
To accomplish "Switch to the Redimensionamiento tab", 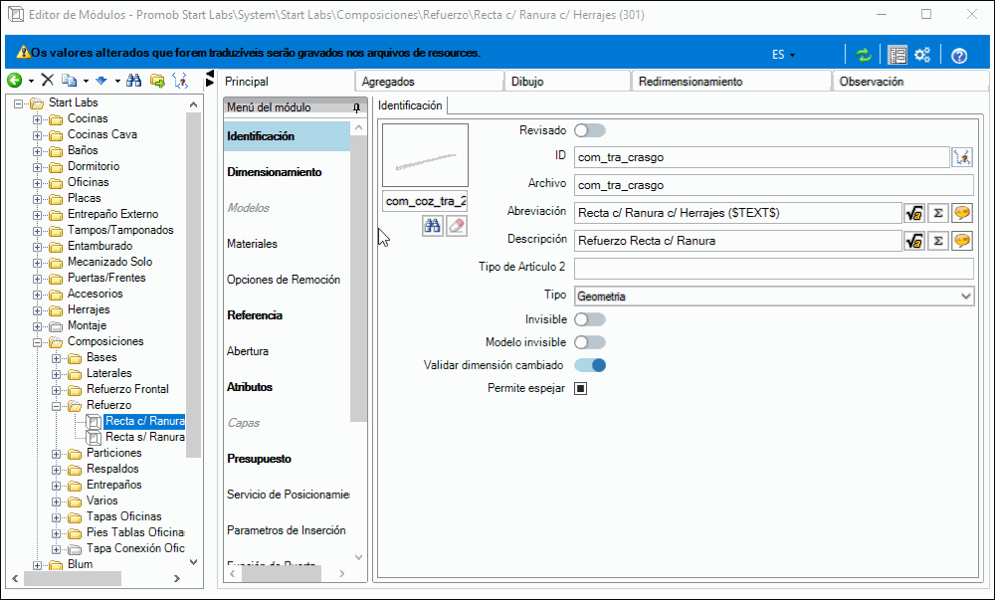I will (731, 82).
